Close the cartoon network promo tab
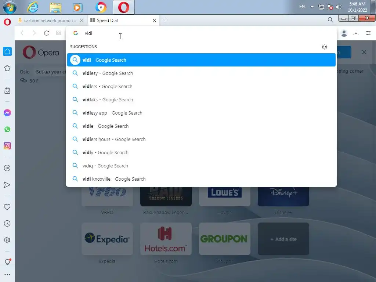This screenshot has height=282, width=376. (x=82, y=21)
